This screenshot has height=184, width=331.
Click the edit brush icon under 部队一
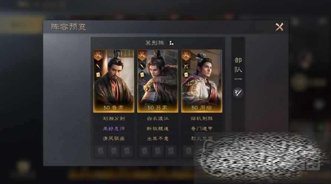point(238,92)
